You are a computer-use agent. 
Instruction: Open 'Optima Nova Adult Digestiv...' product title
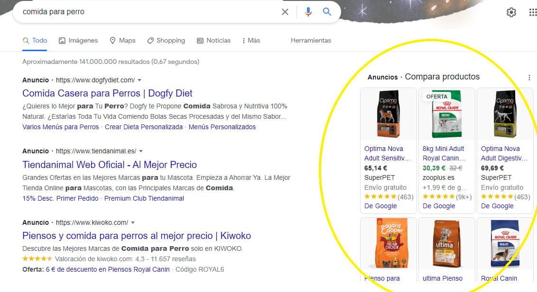pos(504,154)
